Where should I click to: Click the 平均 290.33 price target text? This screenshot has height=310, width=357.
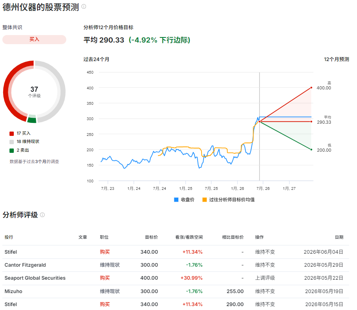tap(104, 40)
